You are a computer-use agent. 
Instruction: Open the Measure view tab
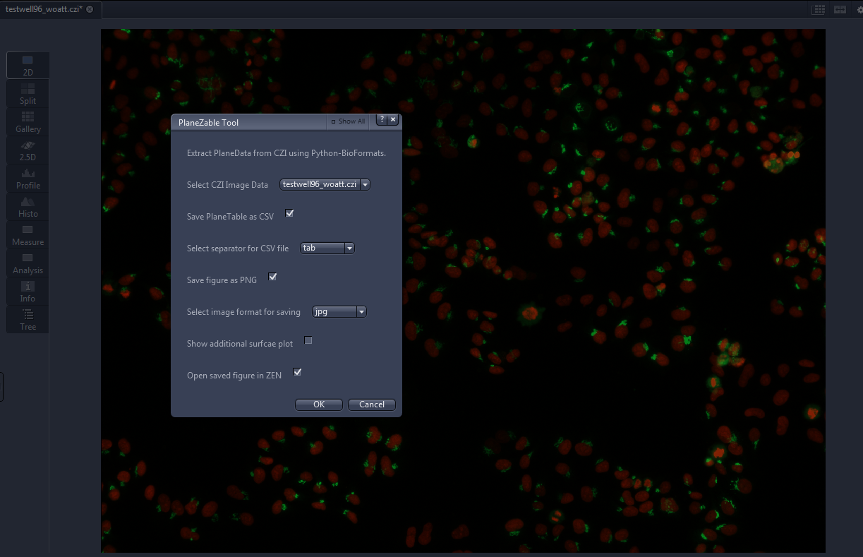[x=28, y=234]
